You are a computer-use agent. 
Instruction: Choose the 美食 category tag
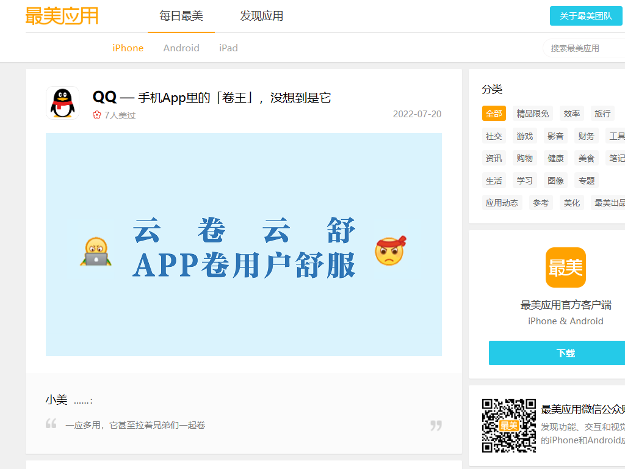tap(586, 158)
